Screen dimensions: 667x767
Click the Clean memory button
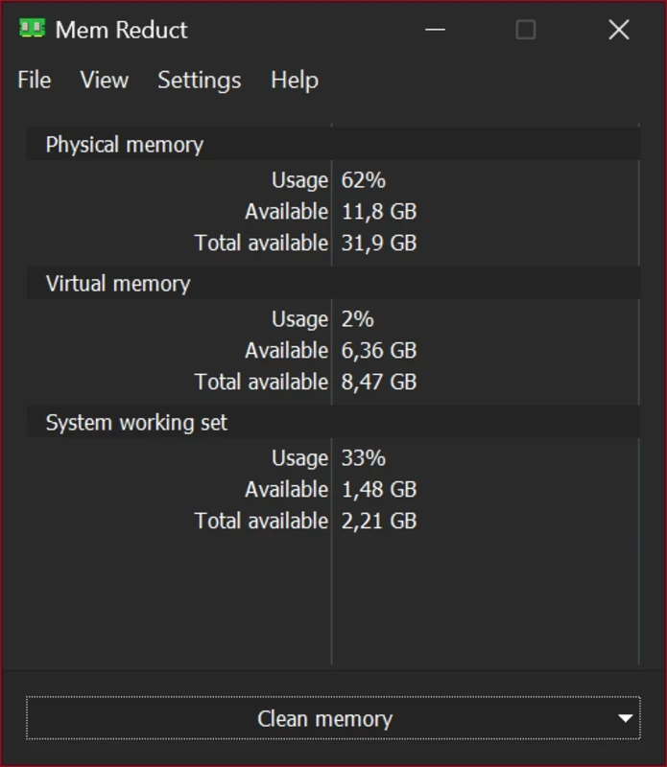coord(324,719)
